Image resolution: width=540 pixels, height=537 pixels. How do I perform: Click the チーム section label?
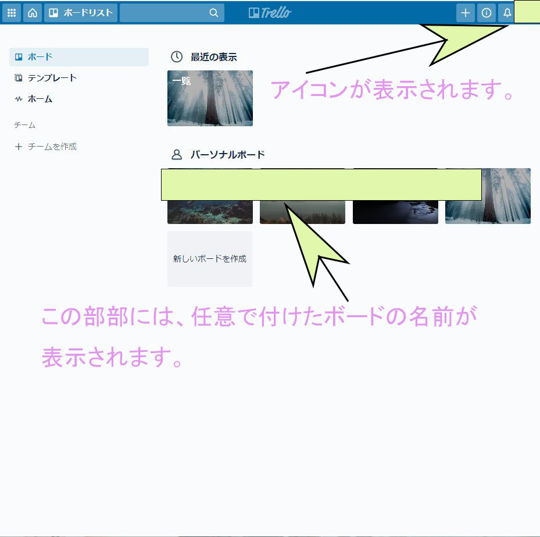[x=24, y=125]
